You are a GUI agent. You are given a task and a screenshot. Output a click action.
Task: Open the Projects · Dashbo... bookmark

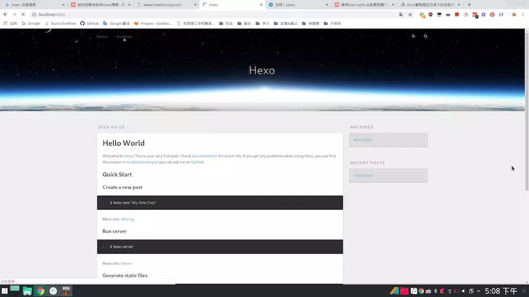click(x=153, y=24)
